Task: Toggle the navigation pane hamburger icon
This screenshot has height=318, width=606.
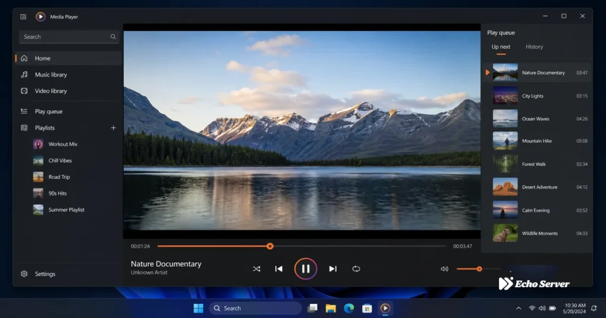Action: point(23,17)
